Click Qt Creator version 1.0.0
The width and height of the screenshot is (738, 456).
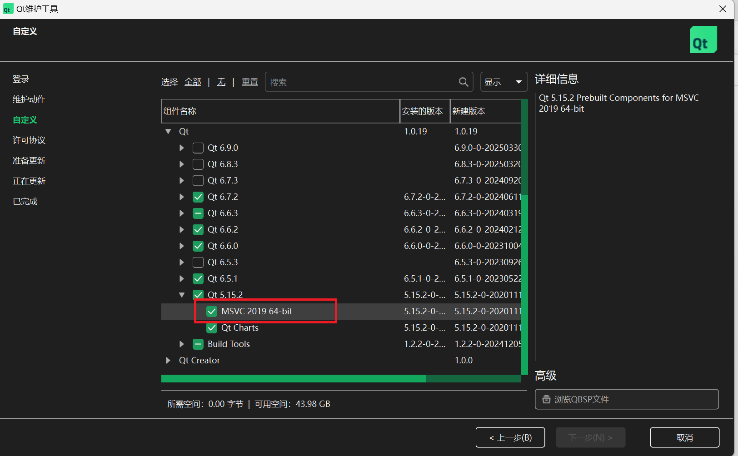[x=464, y=361]
